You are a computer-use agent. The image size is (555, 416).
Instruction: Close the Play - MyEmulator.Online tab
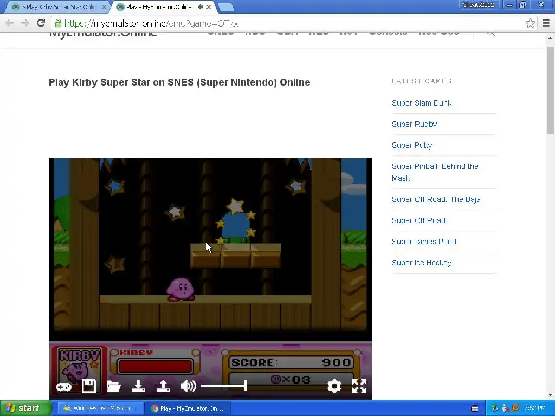click(x=209, y=7)
